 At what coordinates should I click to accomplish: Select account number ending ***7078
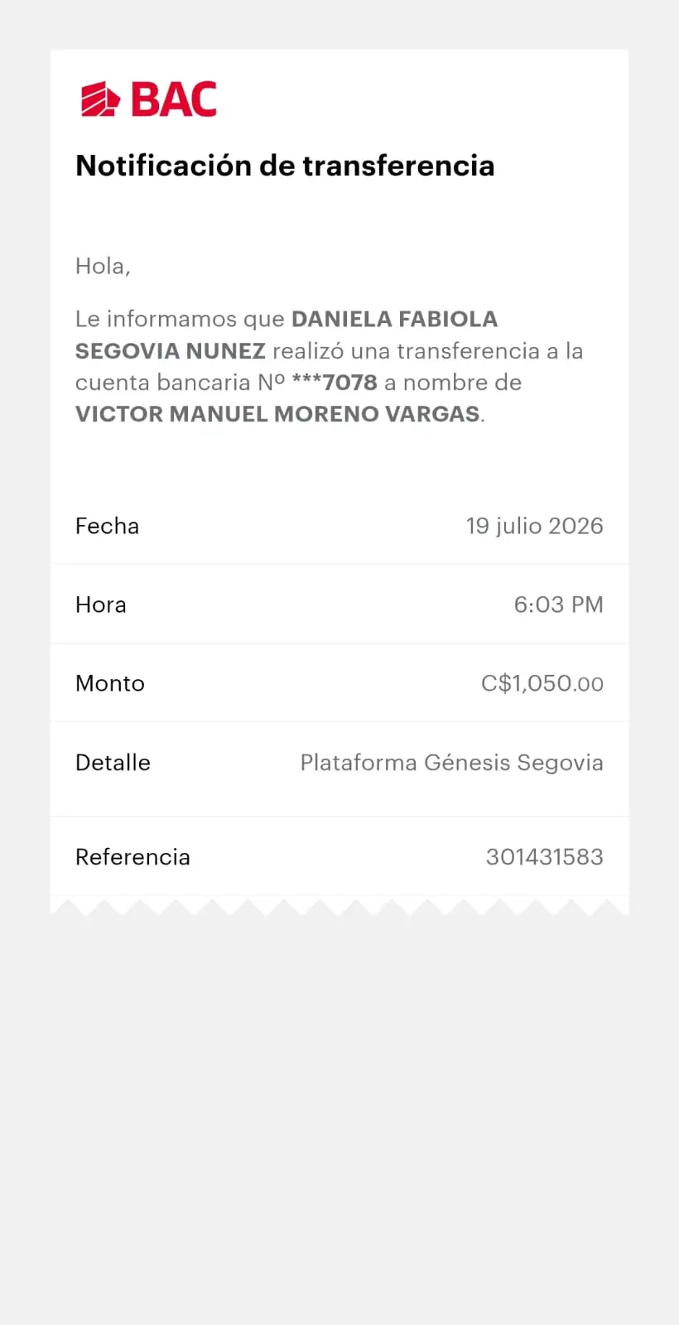pyautogui.click(x=335, y=383)
